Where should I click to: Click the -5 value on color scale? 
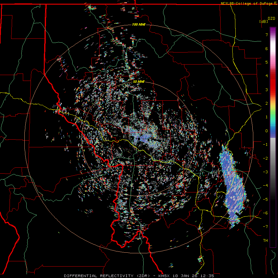[x=265, y=200]
